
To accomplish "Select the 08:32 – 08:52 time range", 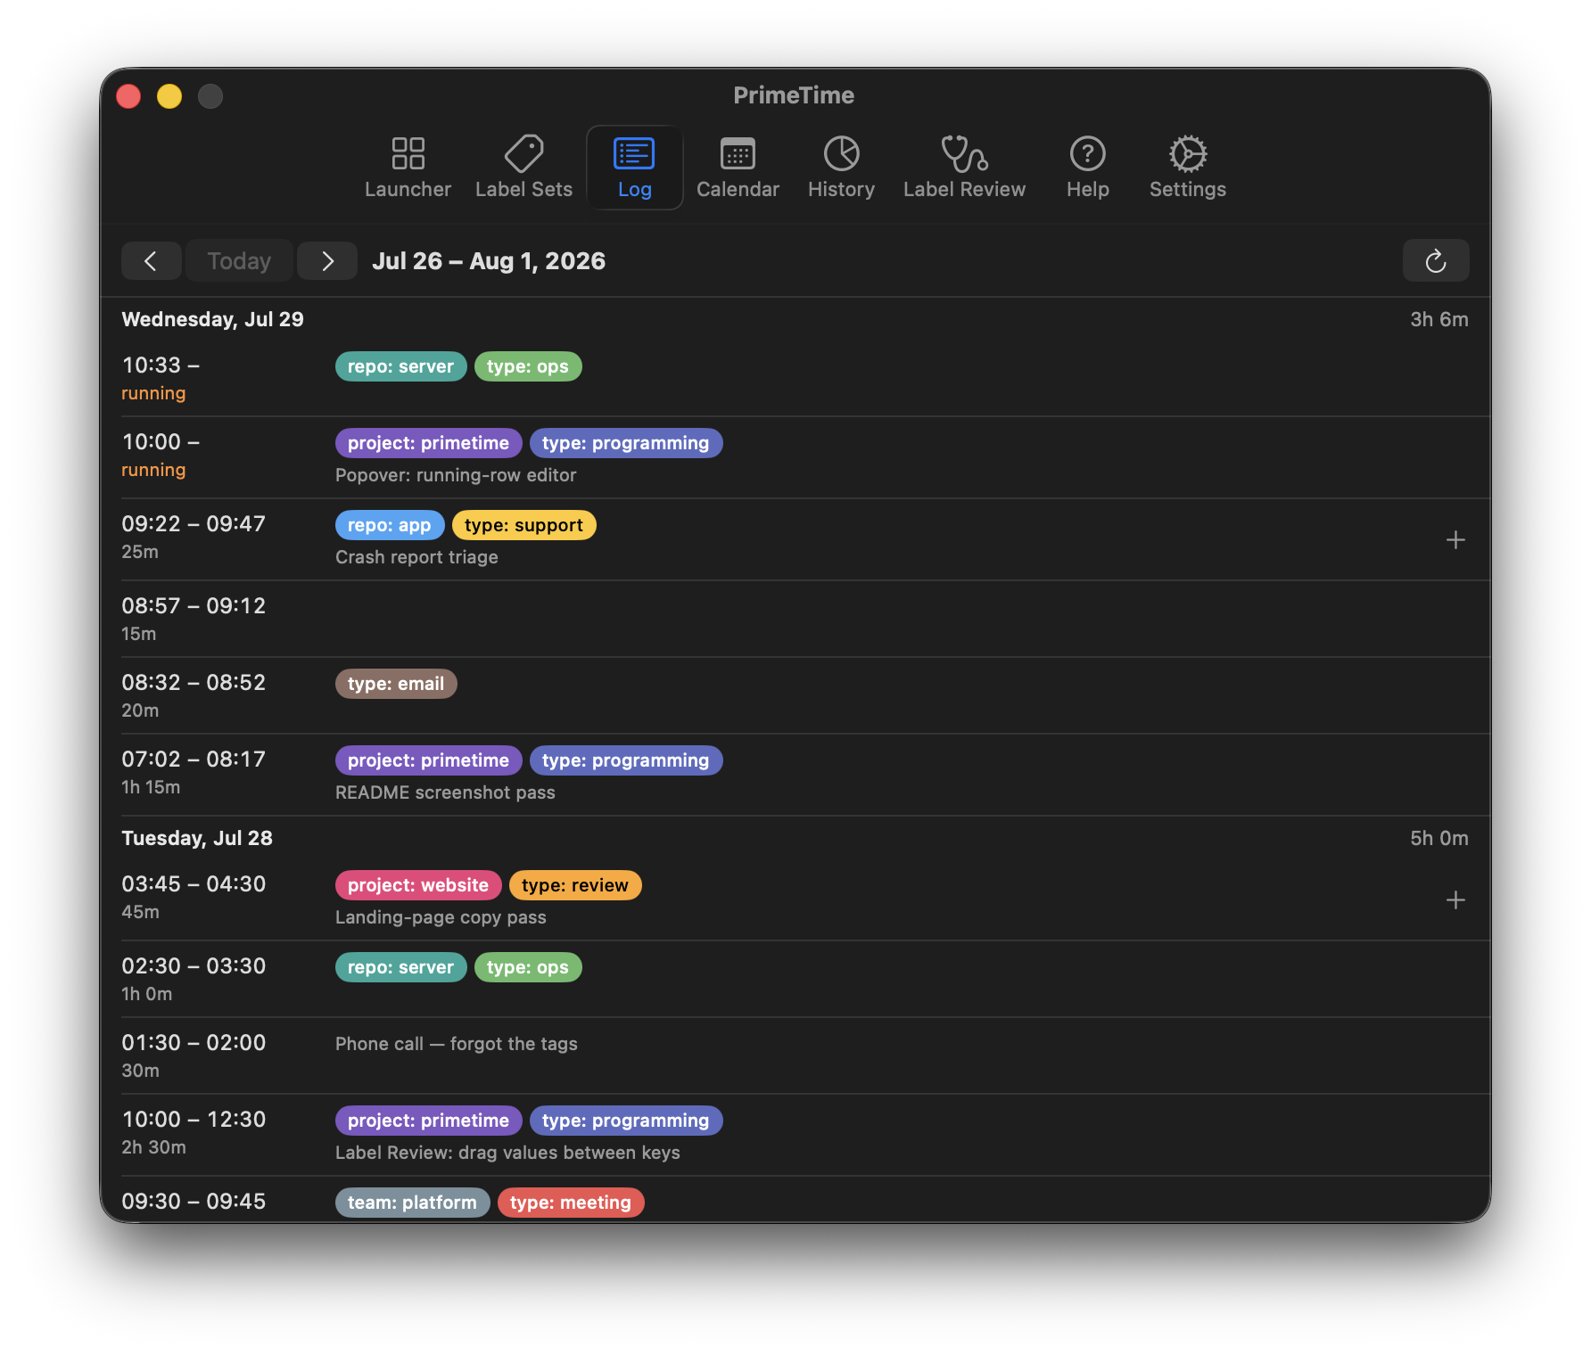I will [194, 683].
